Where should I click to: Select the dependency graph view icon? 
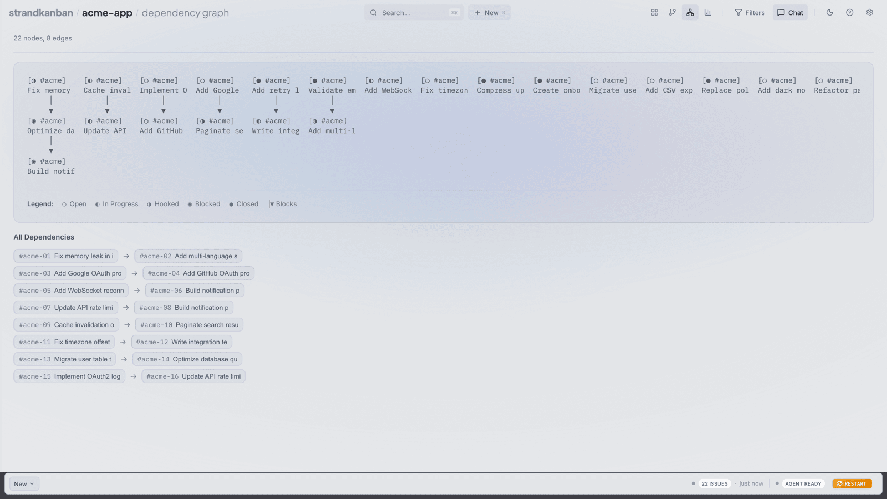(690, 13)
